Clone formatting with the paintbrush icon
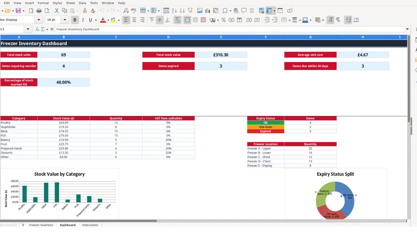417x234 pixels. (85, 11)
